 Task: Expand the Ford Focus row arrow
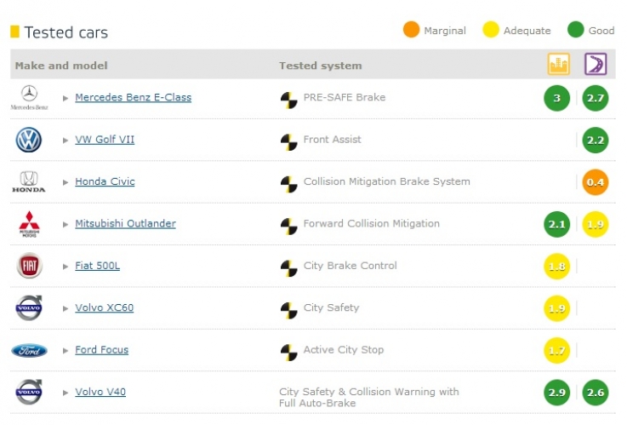click(66, 351)
